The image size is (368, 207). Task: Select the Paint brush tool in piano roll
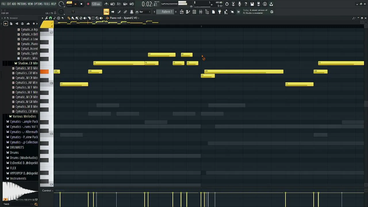tap(73, 18)
